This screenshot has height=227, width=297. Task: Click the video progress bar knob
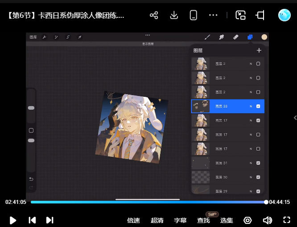(266, 202)
